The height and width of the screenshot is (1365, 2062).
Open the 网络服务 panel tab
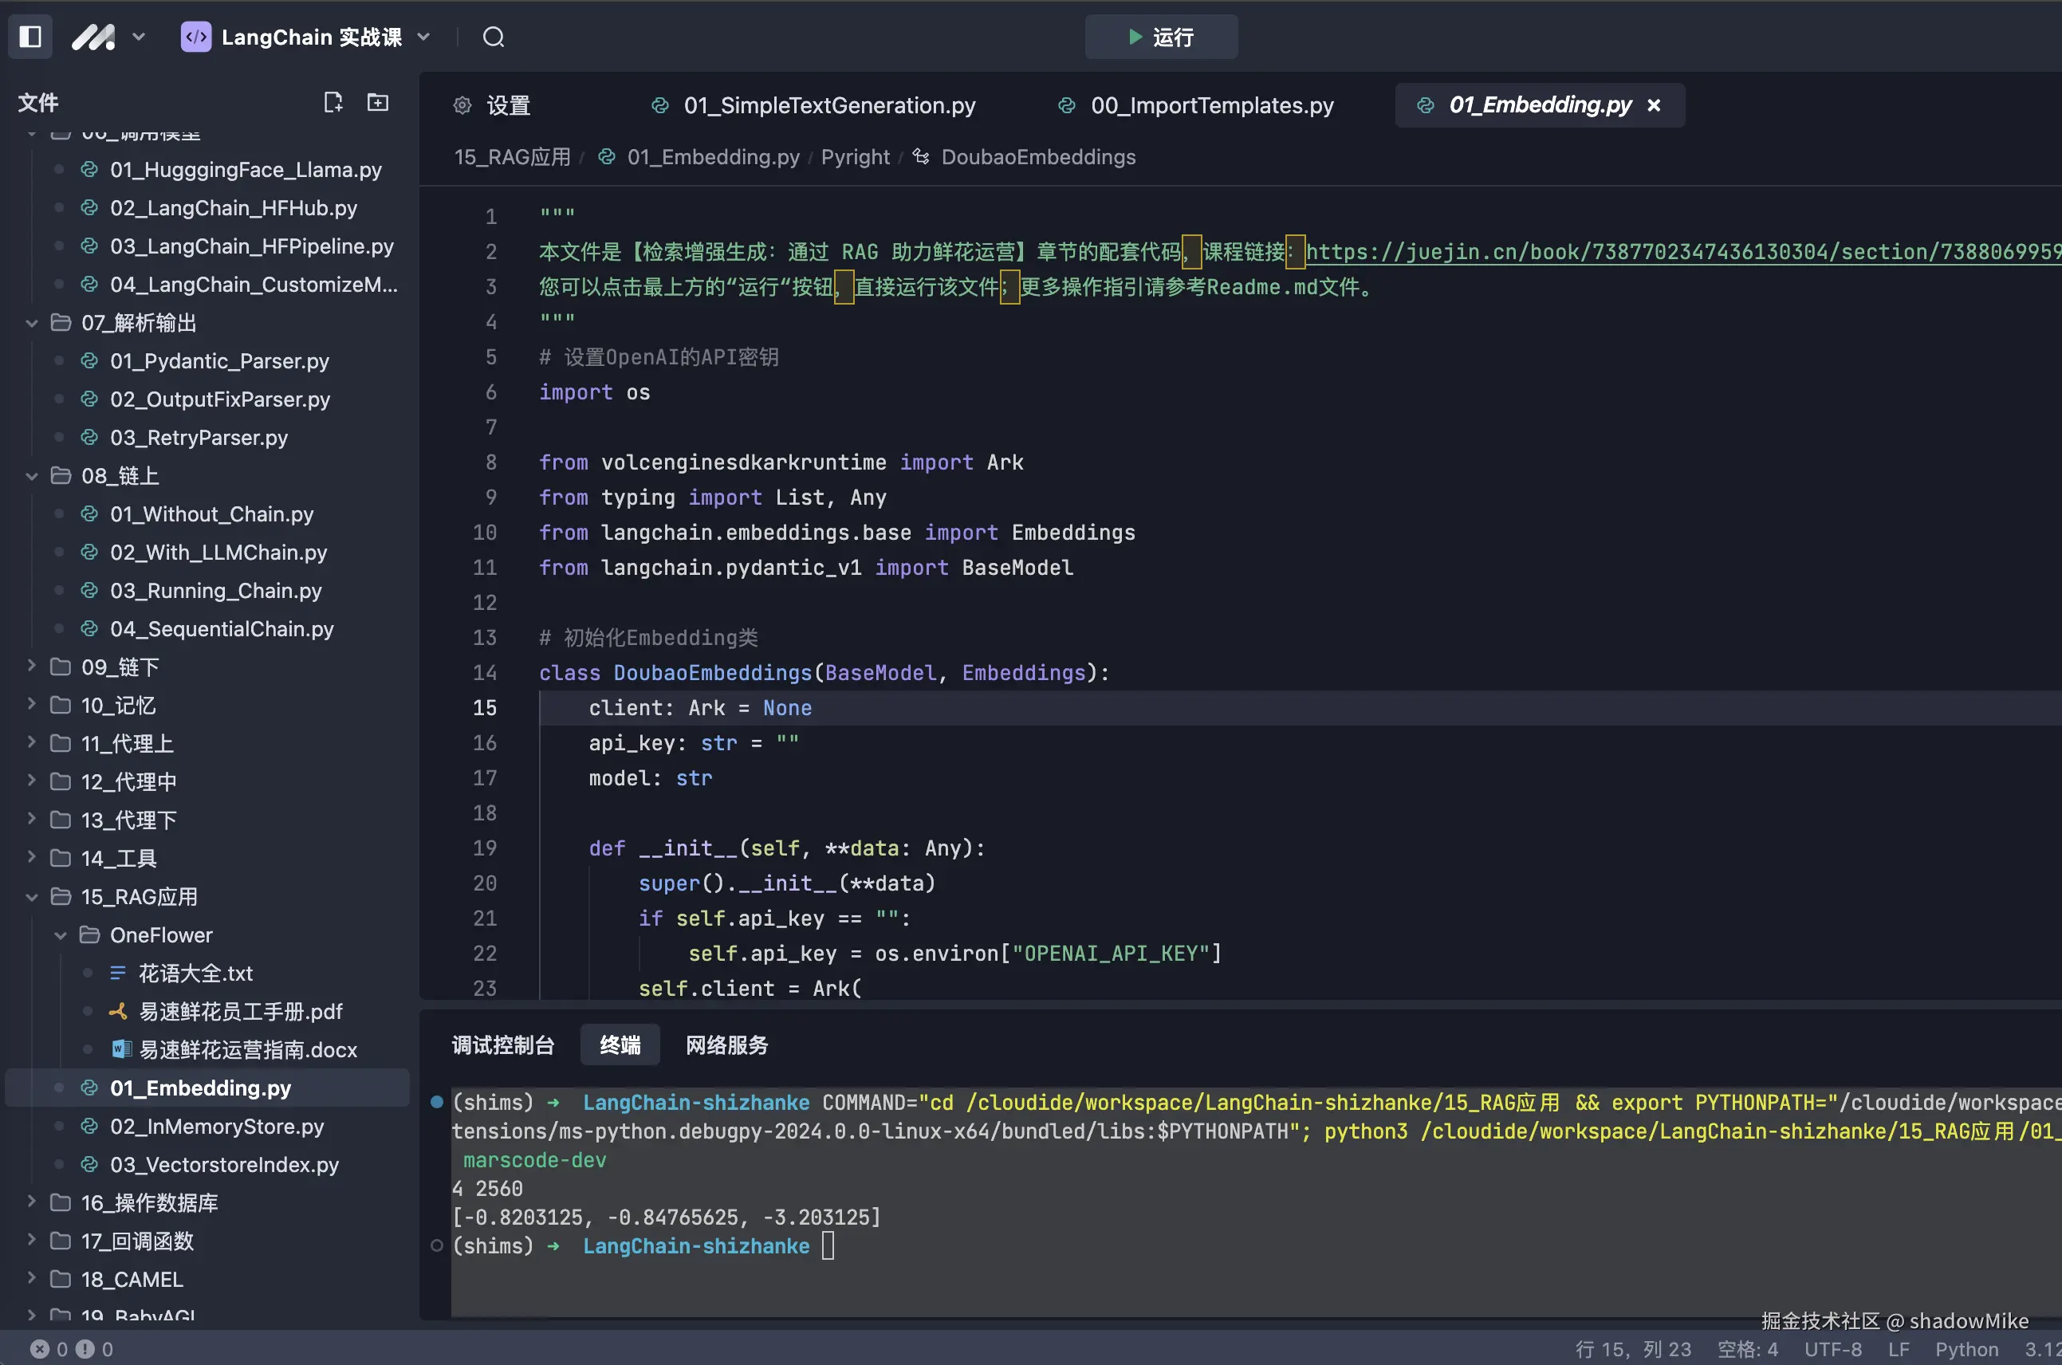pyautogui.click(x=726, y=1044)
